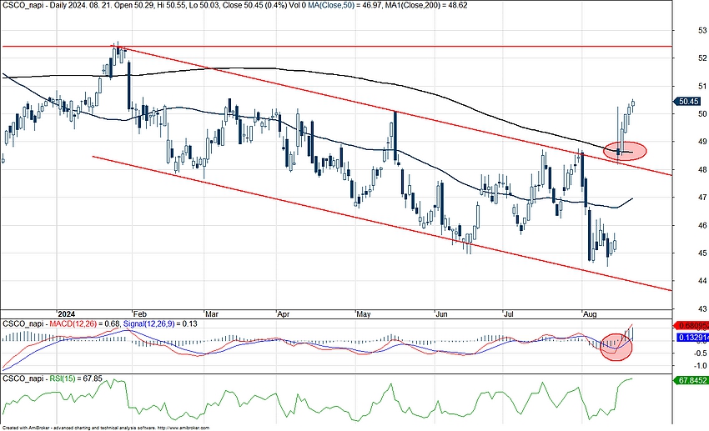Click the 2024 year label on time axis
Viewport: 709px width, 431px height.
(67, 314)
